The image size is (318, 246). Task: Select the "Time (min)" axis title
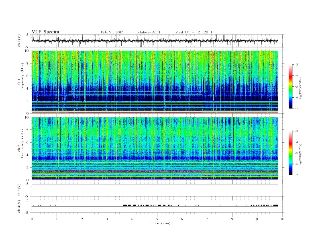click(x=161, y=223)
